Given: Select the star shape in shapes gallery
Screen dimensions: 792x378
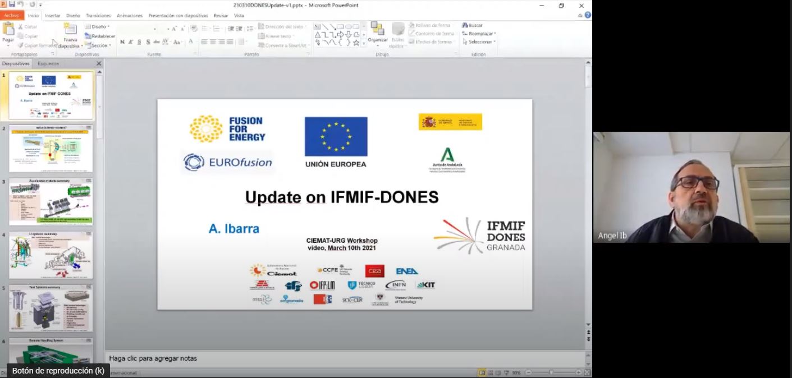Looking at the screenshot, I should click(x=356, y=43).
